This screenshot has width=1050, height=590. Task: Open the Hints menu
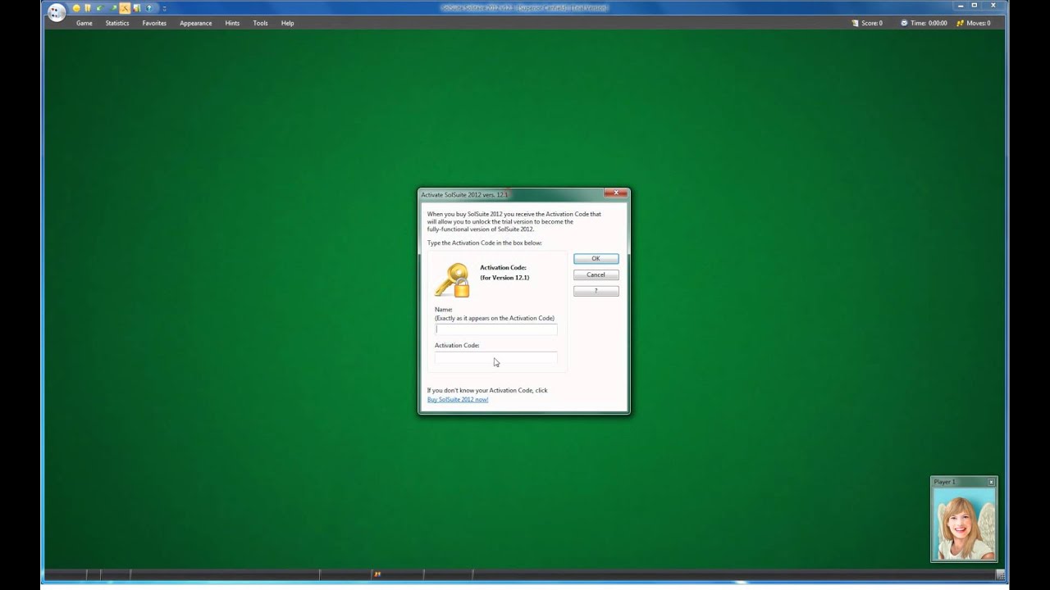coord(232,23)
